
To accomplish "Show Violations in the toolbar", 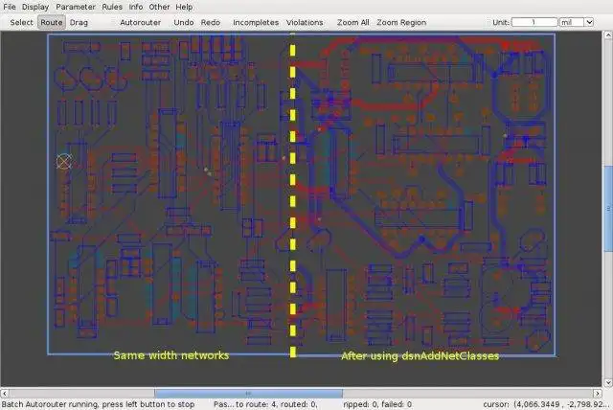I will [305, 22].
